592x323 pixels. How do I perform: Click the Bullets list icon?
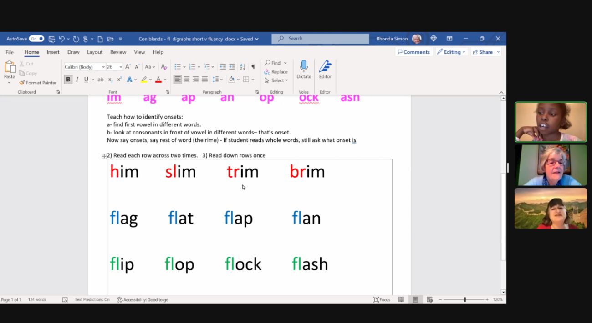click(178, 67)
